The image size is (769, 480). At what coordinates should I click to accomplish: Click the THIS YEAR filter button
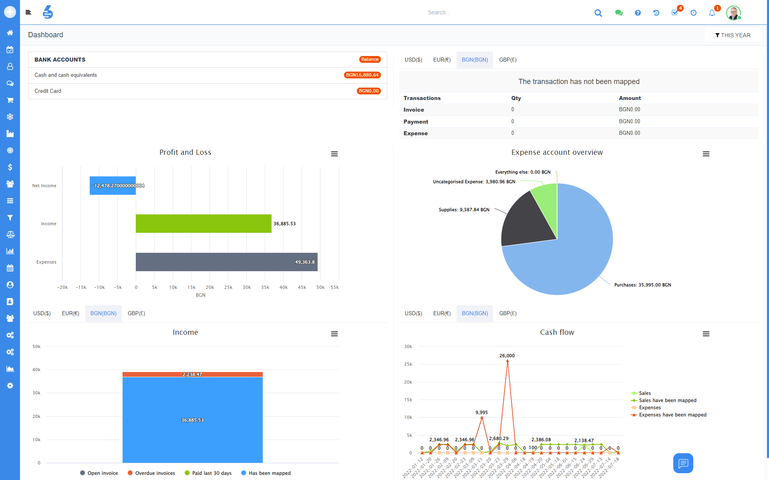(733, 35)
